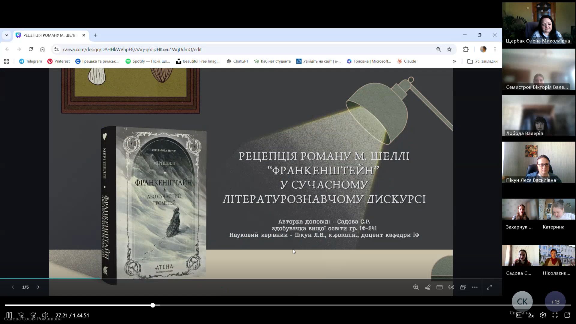The image size is (576, 324).
Task: Open Усі закладки bookmarks folder
Action: coord(482,61)
